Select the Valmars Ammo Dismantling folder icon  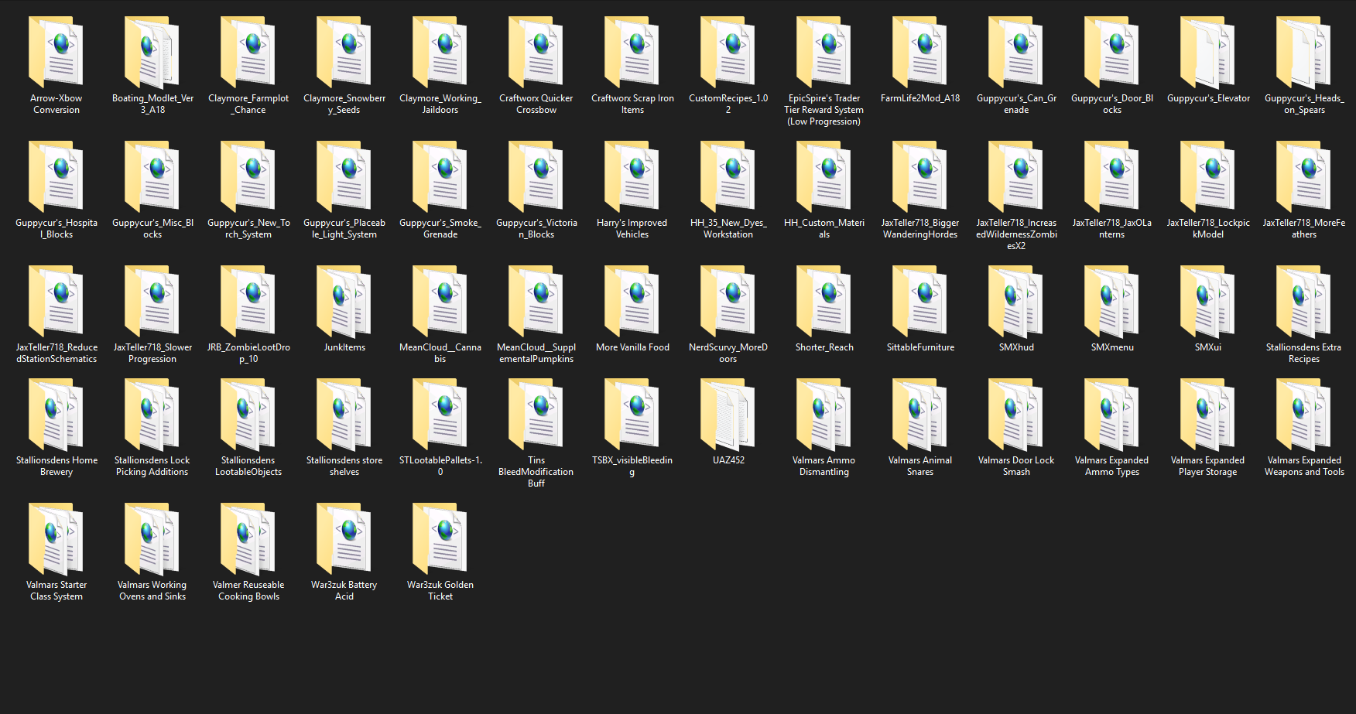[824, 415]
